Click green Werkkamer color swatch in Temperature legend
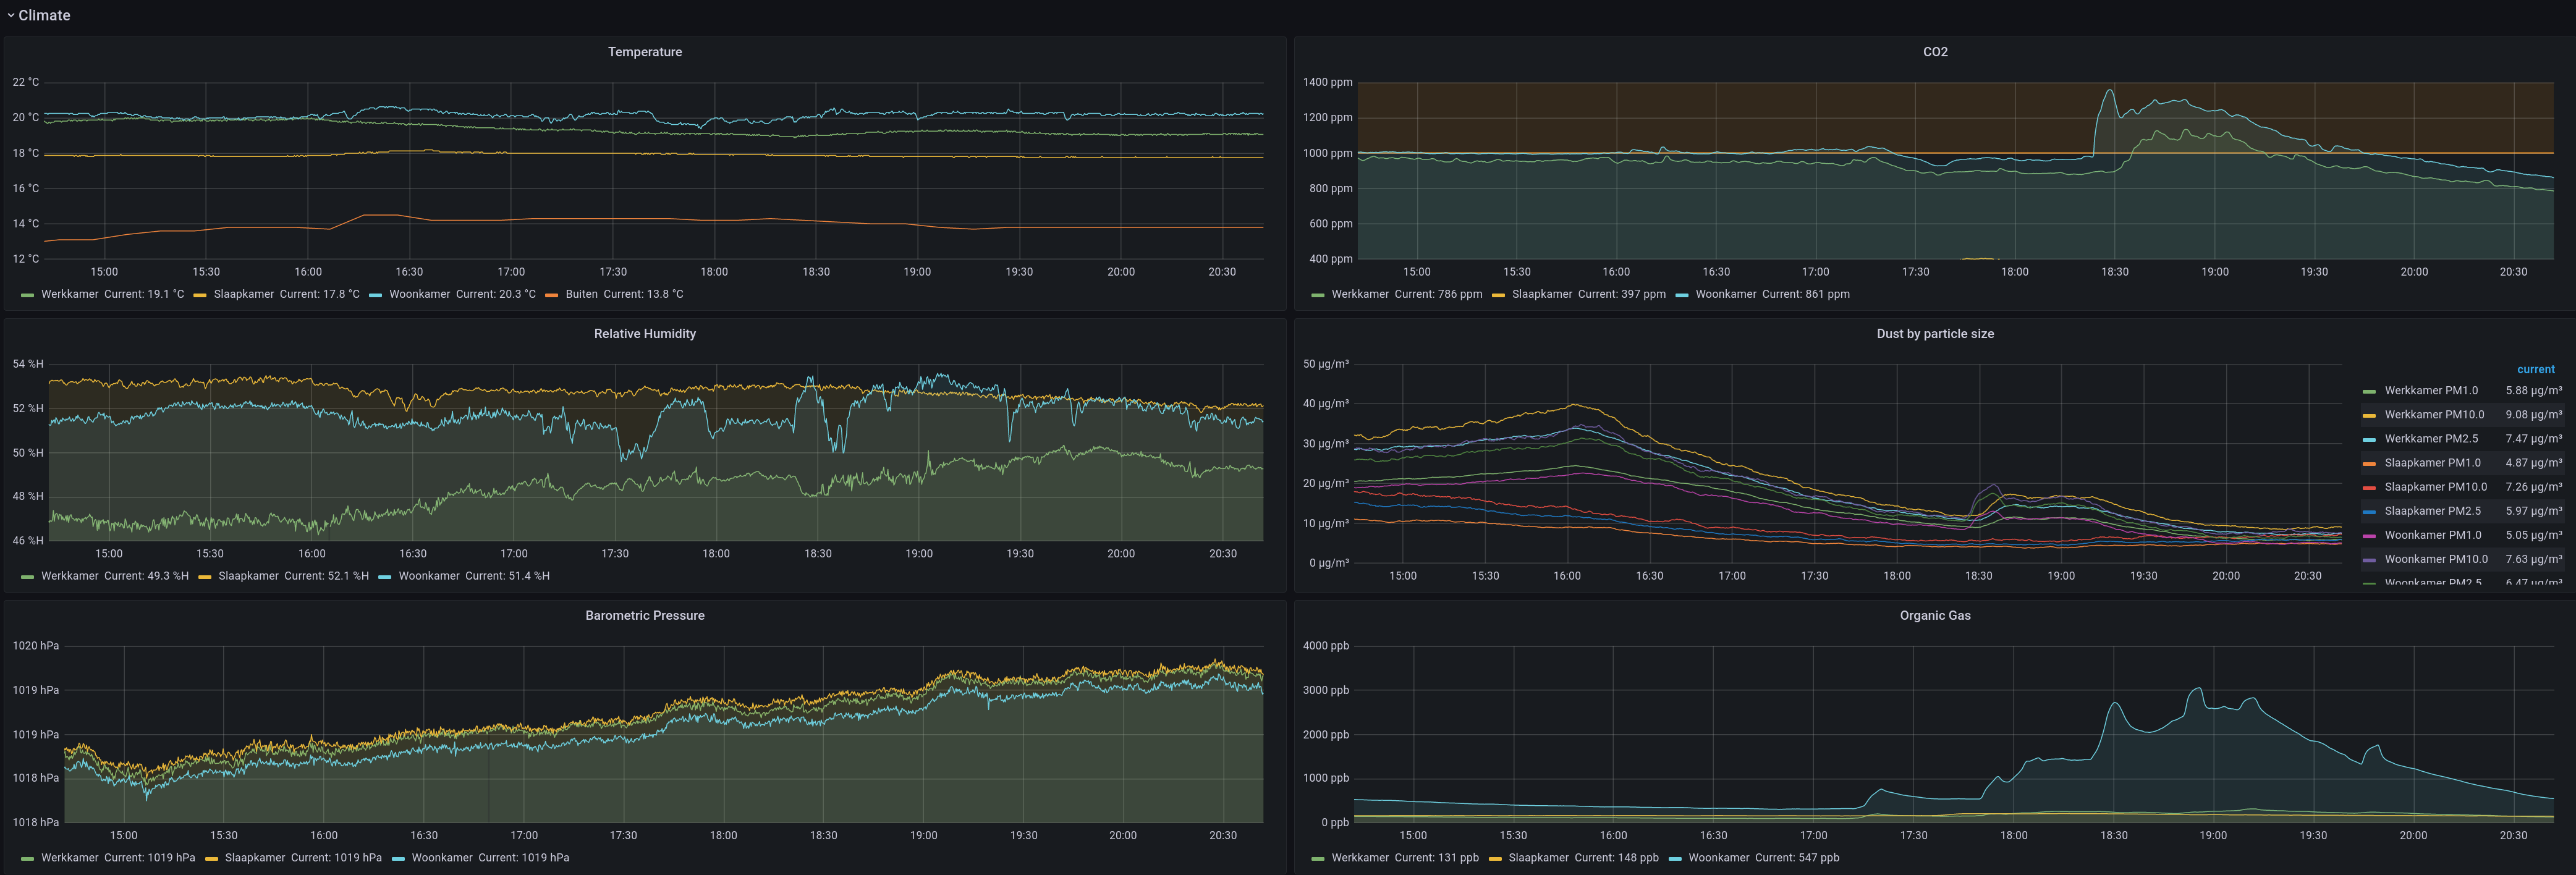 [27, 295]
